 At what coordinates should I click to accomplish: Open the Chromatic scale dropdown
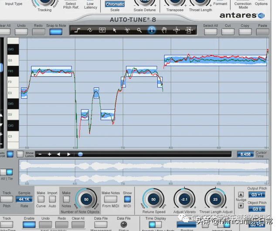(115, 4)
